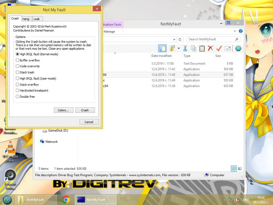Select the Application row sized 635 KB
Image resolution: width=273 pixels, height=205 pixels.
[x=168, y=86]
